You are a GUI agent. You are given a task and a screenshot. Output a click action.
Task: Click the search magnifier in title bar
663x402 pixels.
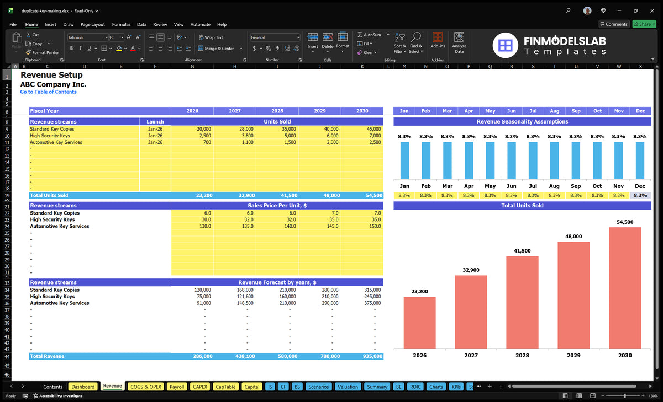pos(569,10)
